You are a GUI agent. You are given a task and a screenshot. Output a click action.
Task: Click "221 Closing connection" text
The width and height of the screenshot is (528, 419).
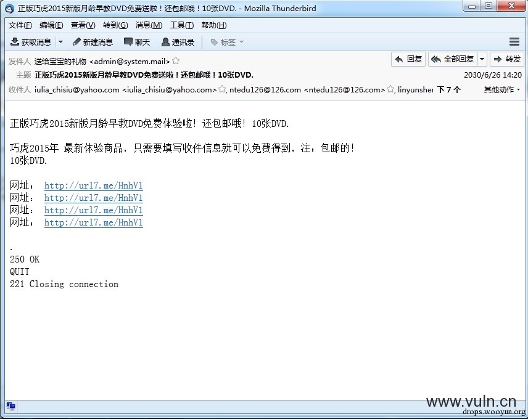pyautogui.click(x=64, y=284)
